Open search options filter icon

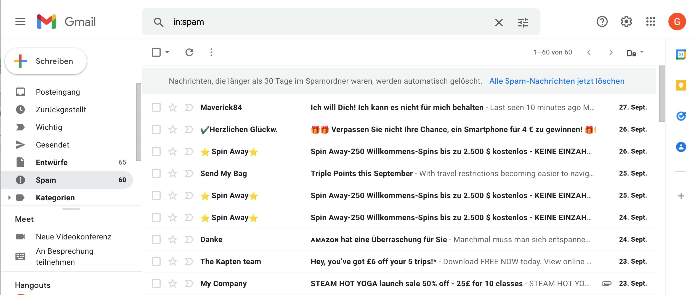[523, 22]
